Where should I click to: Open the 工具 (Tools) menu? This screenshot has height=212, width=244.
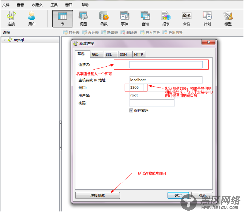tap(54, 5)
